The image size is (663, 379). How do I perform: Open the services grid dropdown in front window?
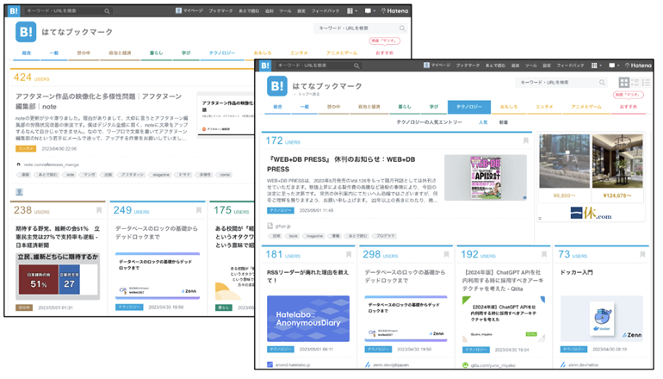[x=596, y=65]
